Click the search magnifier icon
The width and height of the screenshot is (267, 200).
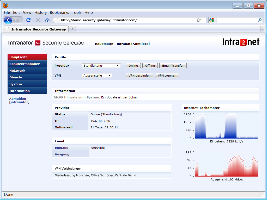260,20
